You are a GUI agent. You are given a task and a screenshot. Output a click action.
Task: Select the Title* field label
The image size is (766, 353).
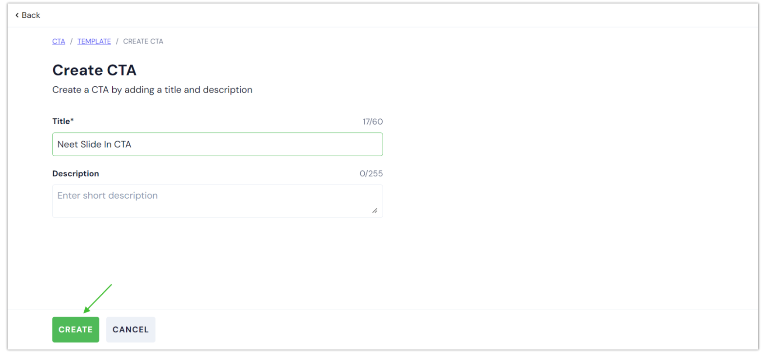point(62,121)
